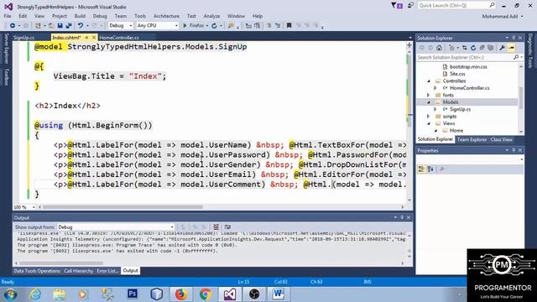The width and height of the screenshot is (537, 302).
Task: Open the Error List tab
Action: (x=107, y=271)
